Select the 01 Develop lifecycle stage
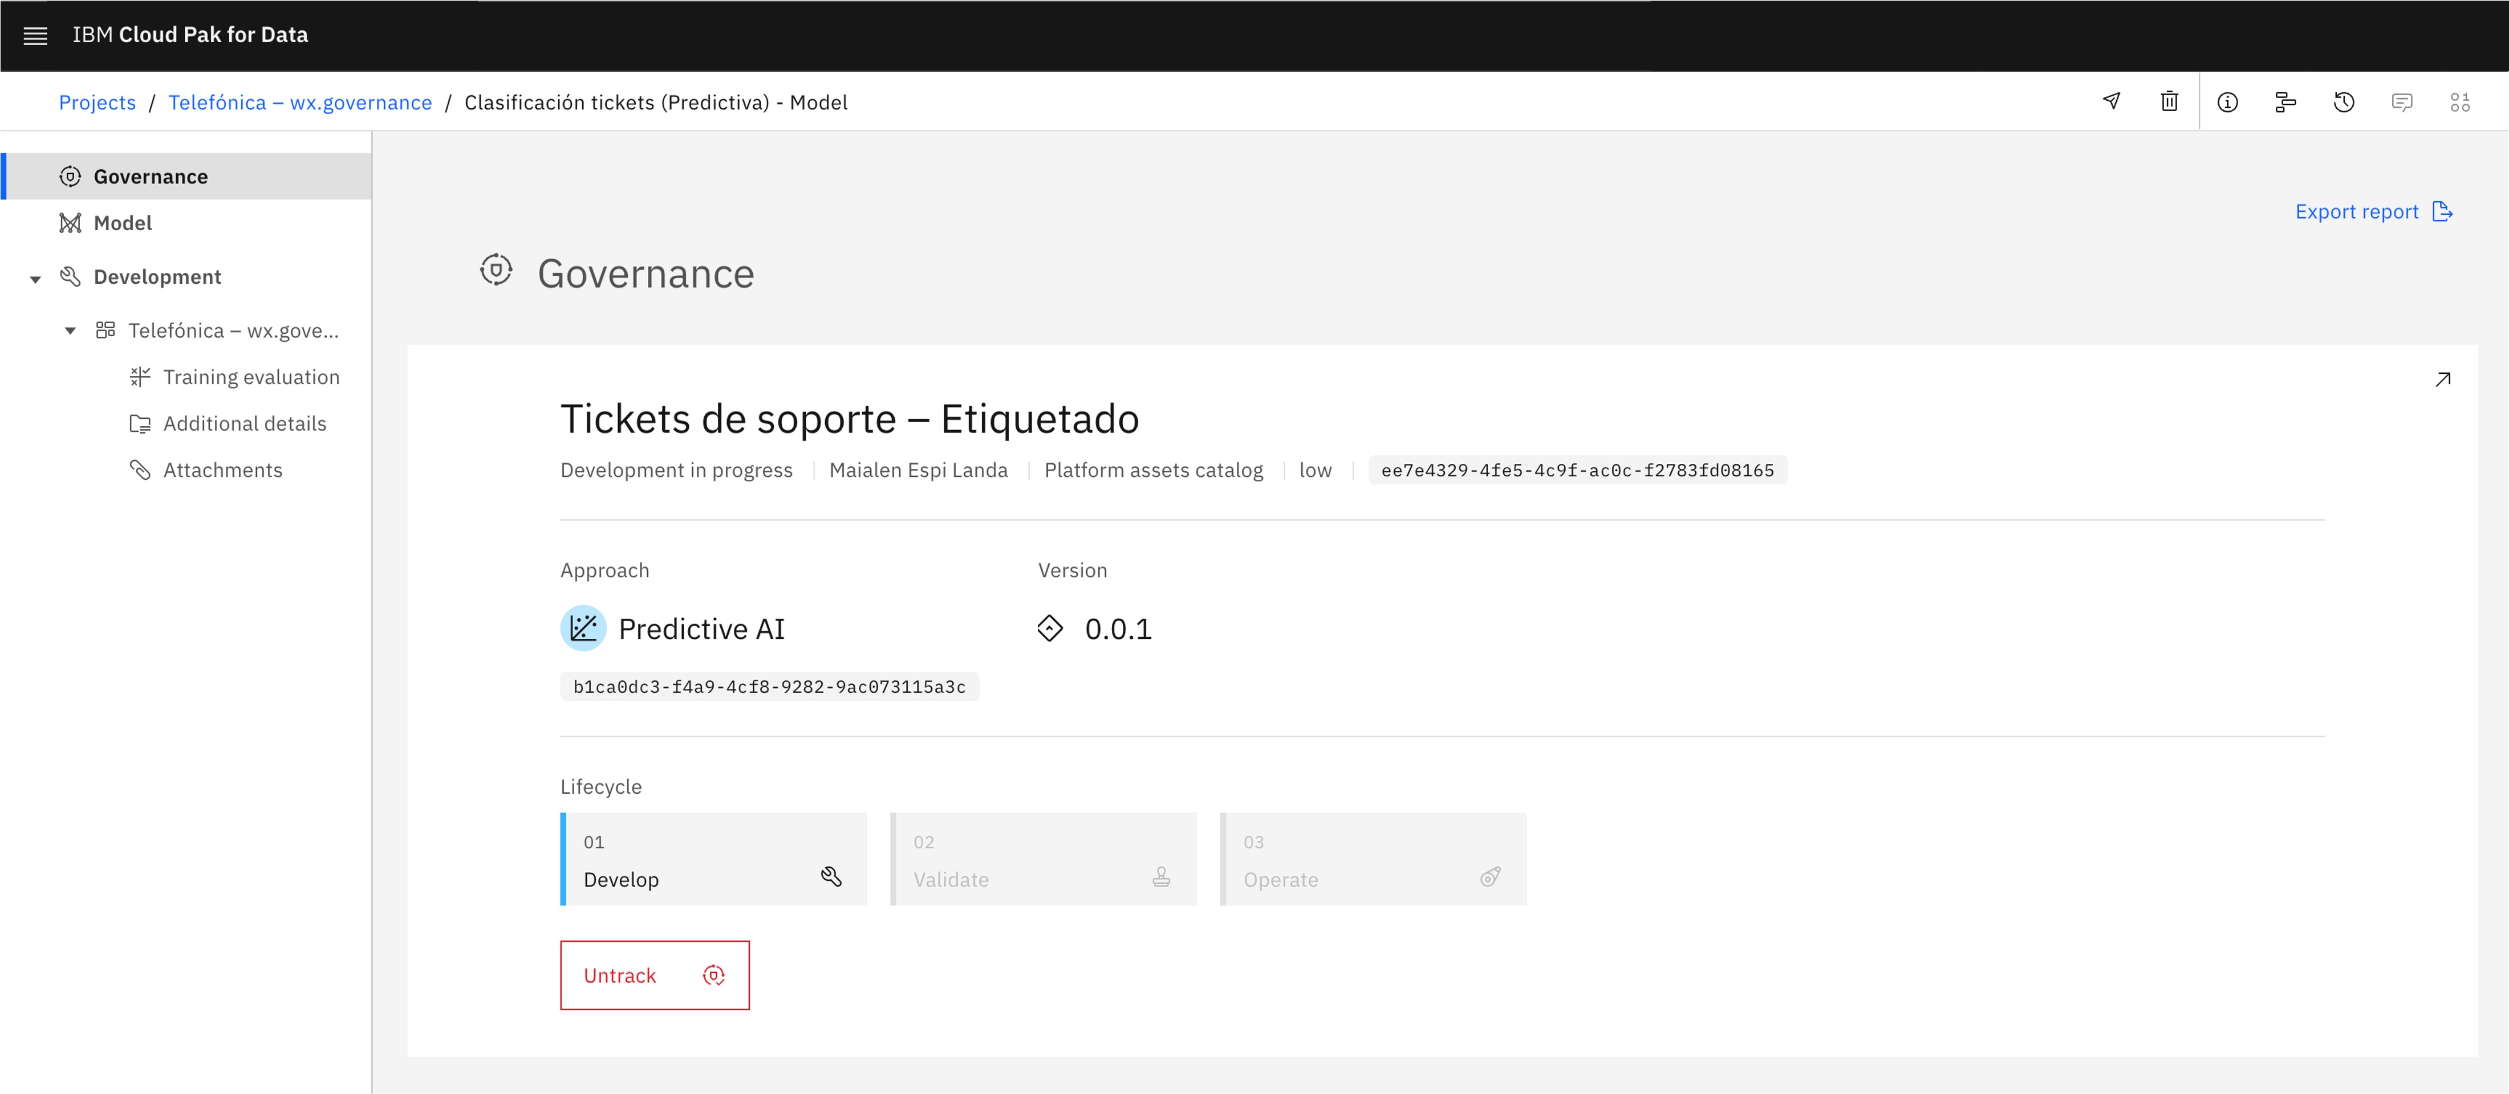Image resolution: width=2509 pixels, height=1094 pixels. tap(713, 859)
